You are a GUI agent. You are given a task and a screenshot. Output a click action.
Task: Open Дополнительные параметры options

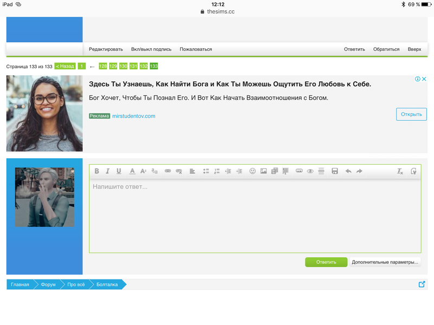point(385,262)
